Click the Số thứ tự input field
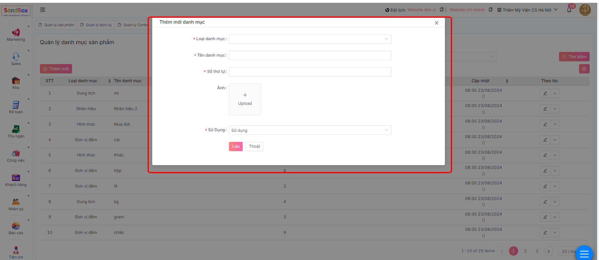Viewport: 599px width, 260px height. pos(310,72)
